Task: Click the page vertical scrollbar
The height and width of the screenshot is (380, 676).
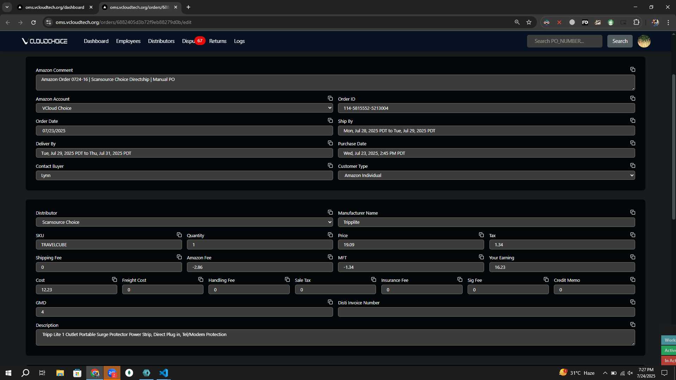Action: coord(674,148)
